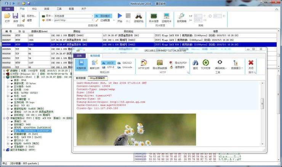This screenshot has width=282, height=167.
Task: Collapse the main ribbon with the top-right arrow
Action: coord(276,9)
